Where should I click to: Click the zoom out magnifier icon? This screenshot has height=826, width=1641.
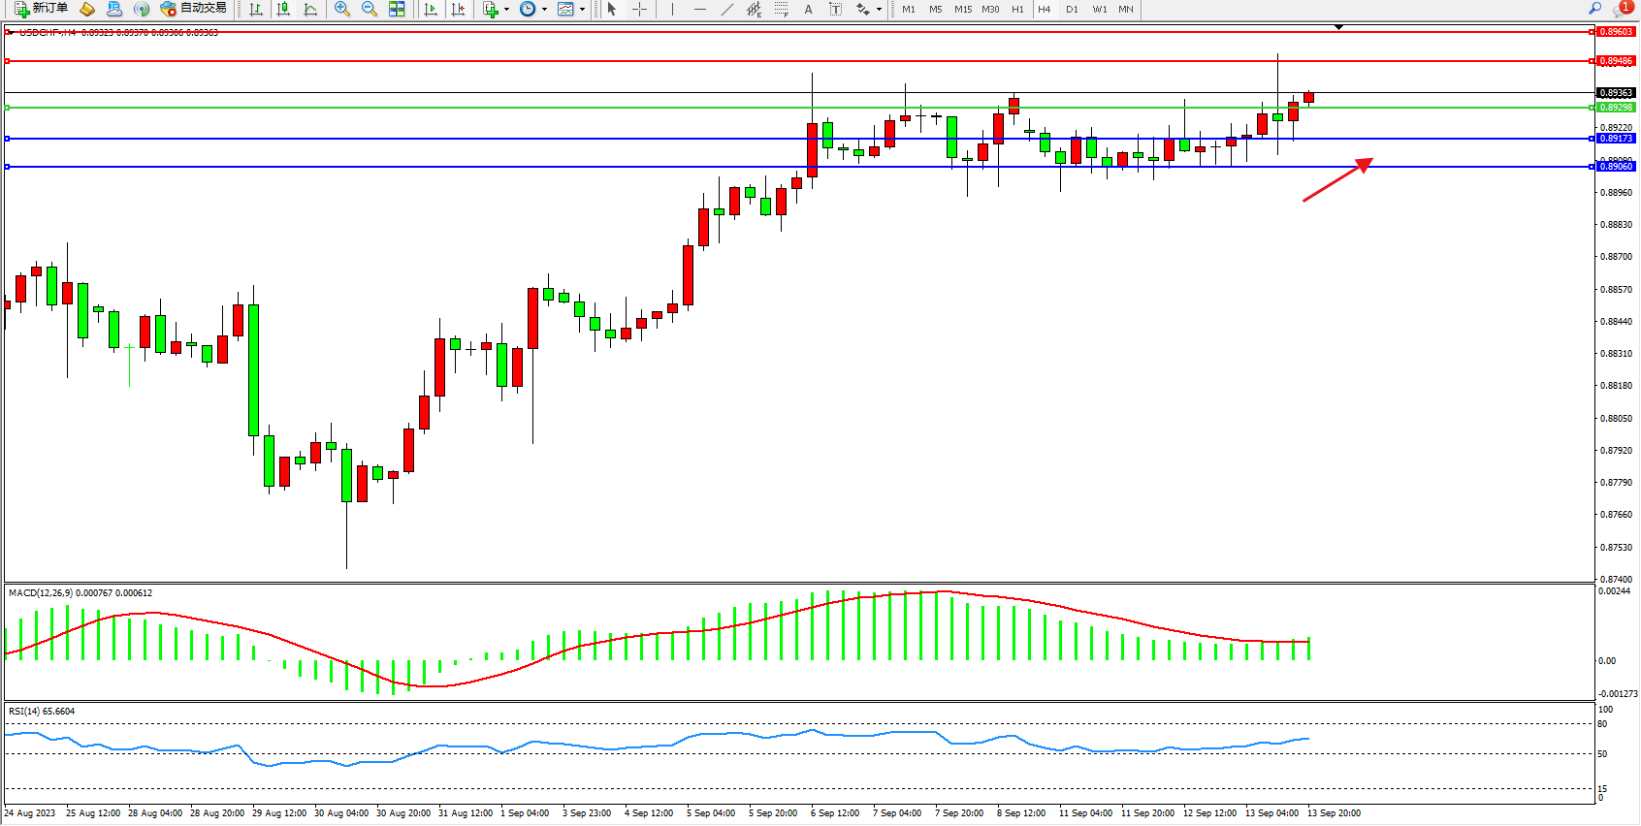tap(369, 9)
